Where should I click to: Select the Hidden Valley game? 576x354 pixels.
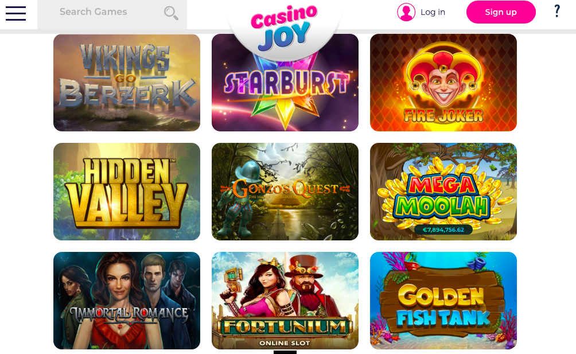tap(127, 192)
